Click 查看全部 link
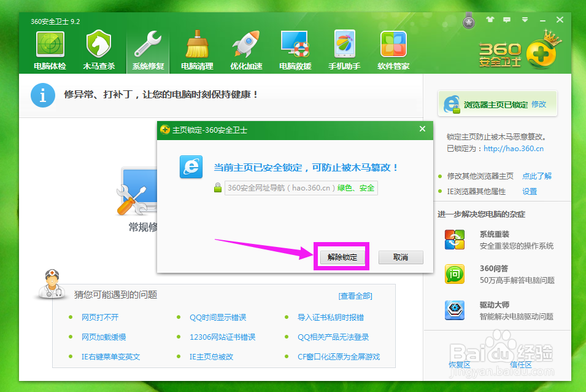The image size is (586, 392). 355,296
